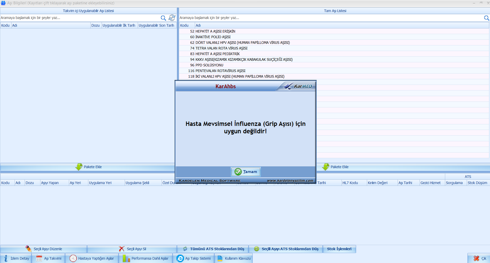
Task: Click left Pakete Ekle button
Action: click(89, 167)
